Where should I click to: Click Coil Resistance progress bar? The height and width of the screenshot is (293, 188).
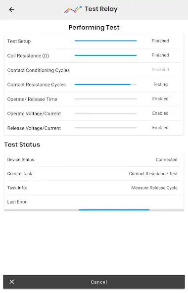[x=105, y=55]
